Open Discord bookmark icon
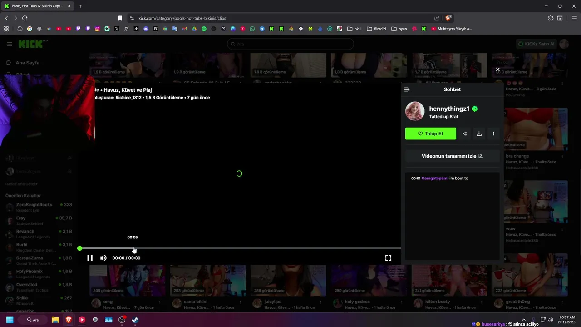 click(146, 29)
